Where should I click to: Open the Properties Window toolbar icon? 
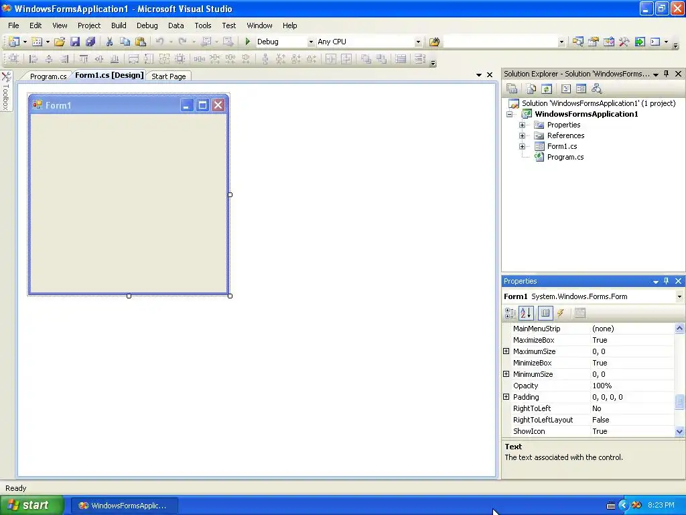point(594,42)
